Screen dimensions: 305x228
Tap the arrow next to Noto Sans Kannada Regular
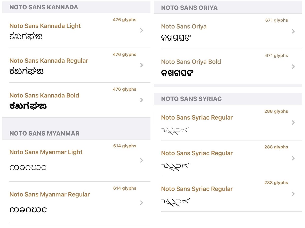click(x=142, y=65)
